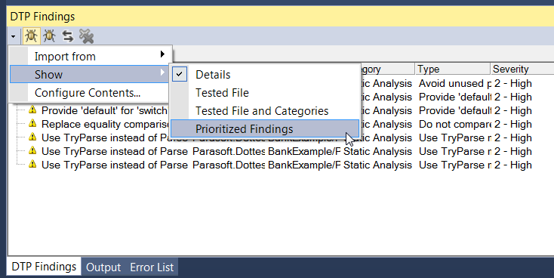Click the first highlighted bug toolbar icon

tap(31, 36)
